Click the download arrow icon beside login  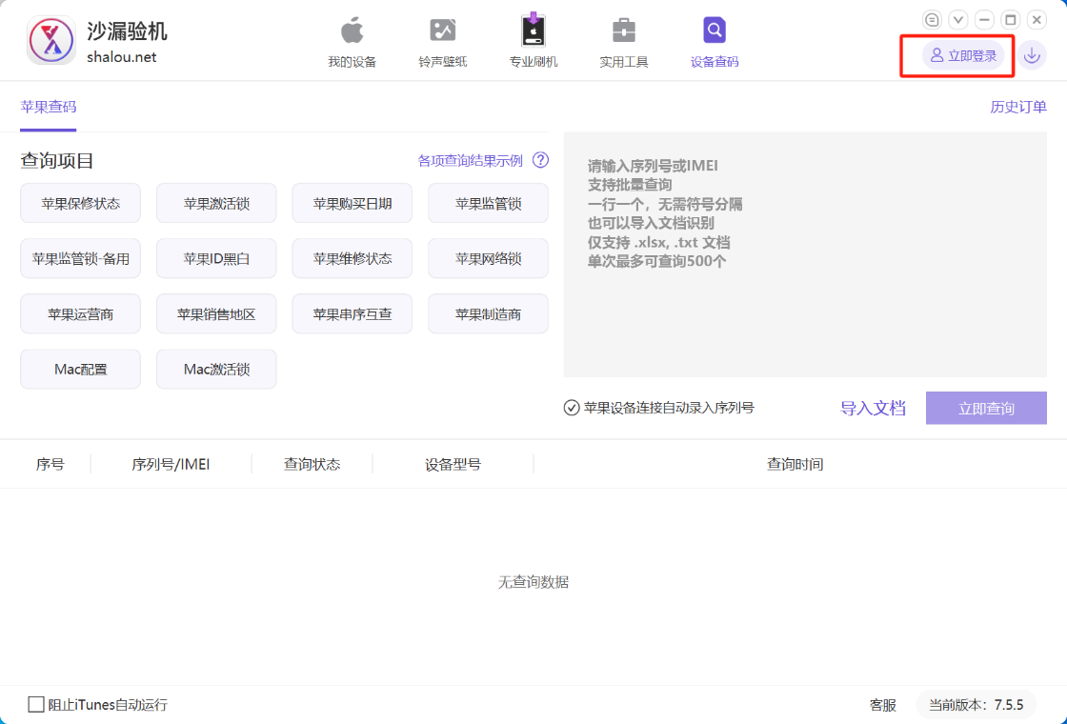click(1033, 55)
